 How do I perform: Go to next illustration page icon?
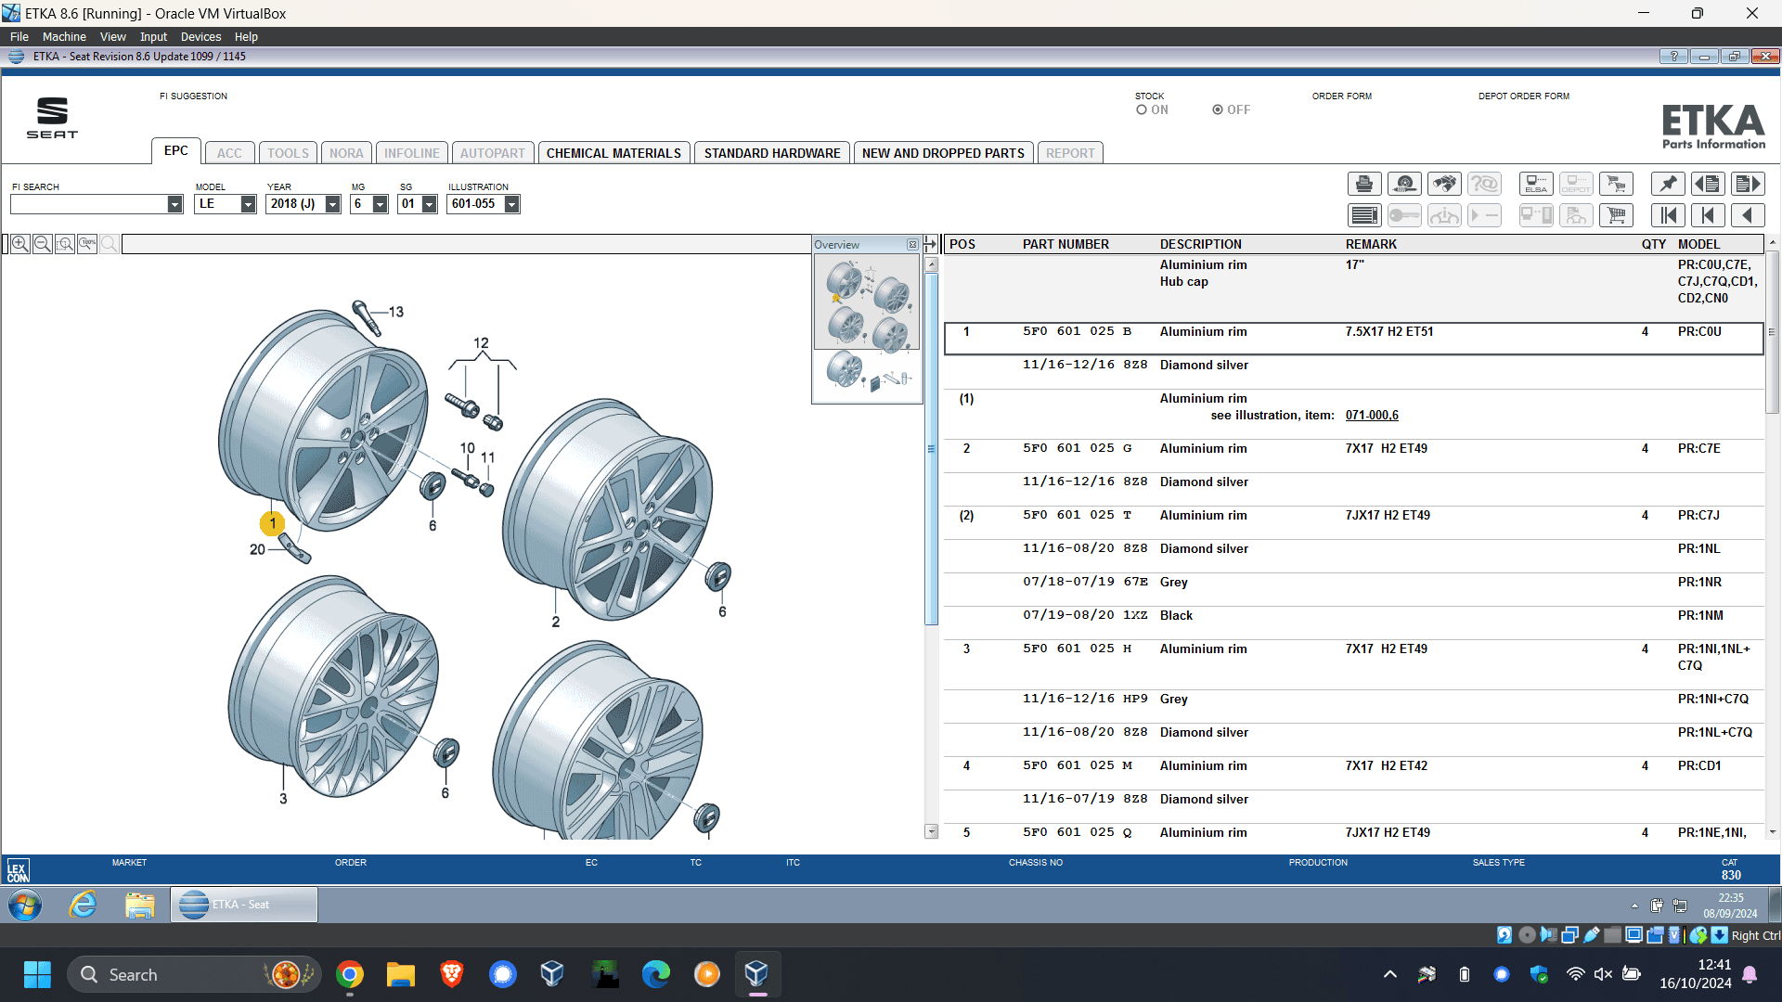1748,185
